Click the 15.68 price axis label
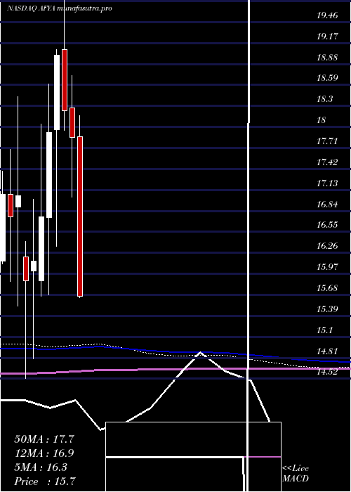 tap(327, 287)
